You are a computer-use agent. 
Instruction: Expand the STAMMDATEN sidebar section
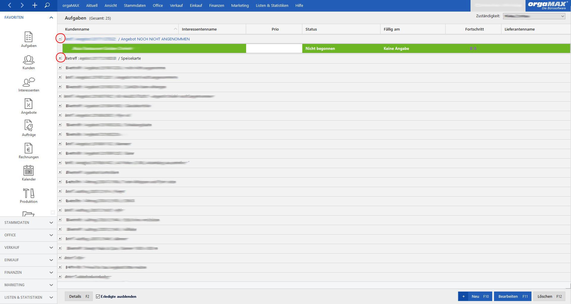click(x=29, y=222)
